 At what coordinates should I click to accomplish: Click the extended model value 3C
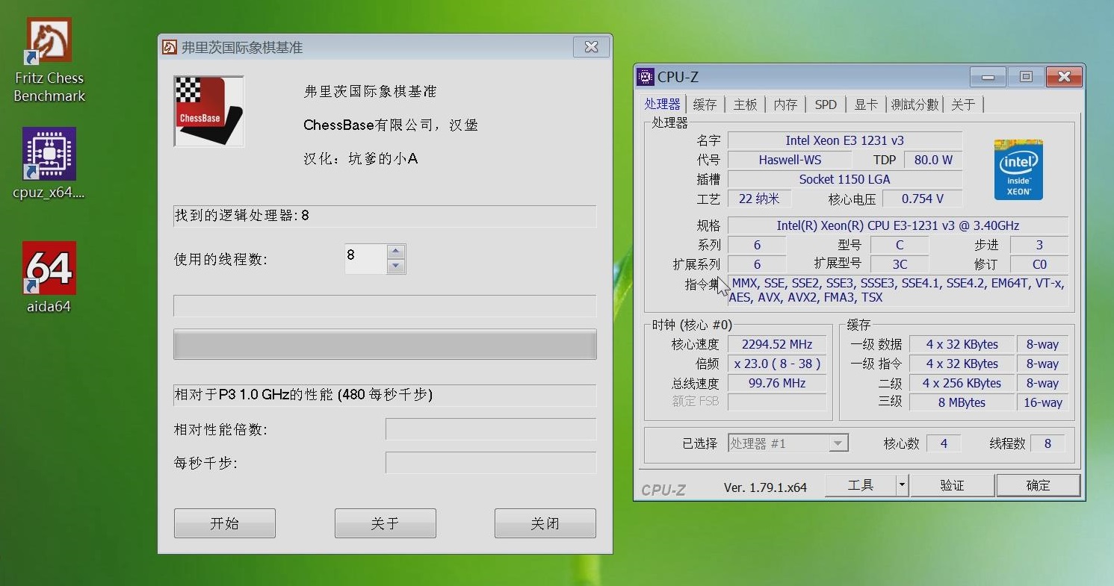coord(900,264)
